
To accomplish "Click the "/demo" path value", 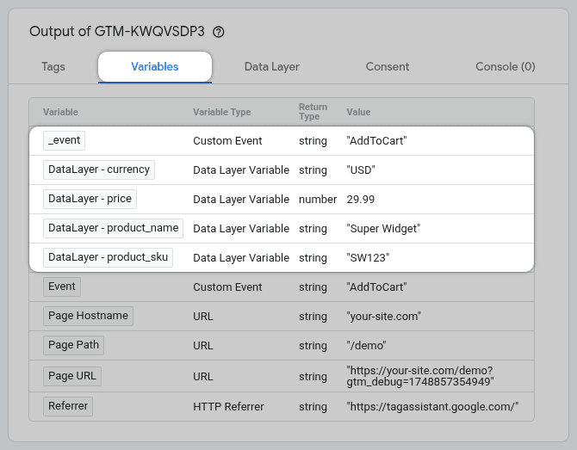I will (366, 346).
